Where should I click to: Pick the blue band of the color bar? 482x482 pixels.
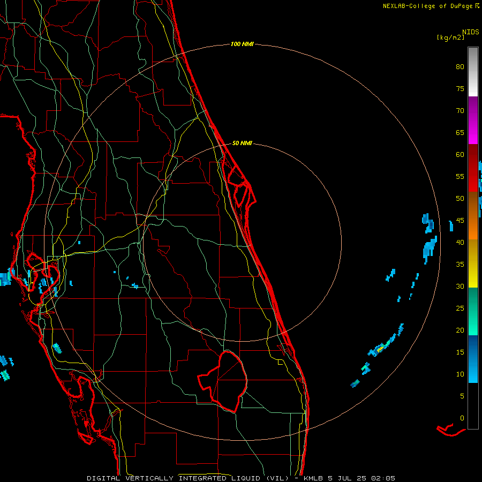[x=473, y=359]
